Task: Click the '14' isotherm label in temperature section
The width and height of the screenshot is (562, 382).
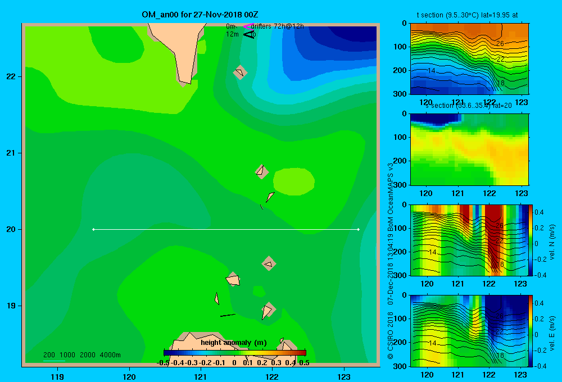Action: coord(432,71)
